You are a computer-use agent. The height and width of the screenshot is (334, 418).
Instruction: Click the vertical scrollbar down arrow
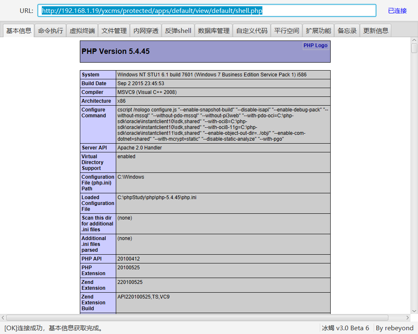414,311
